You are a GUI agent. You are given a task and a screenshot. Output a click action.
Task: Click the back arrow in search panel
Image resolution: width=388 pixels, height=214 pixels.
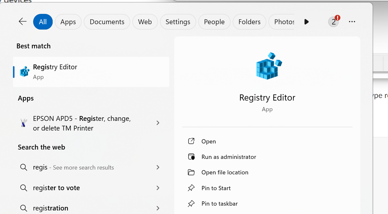[23, 22]
